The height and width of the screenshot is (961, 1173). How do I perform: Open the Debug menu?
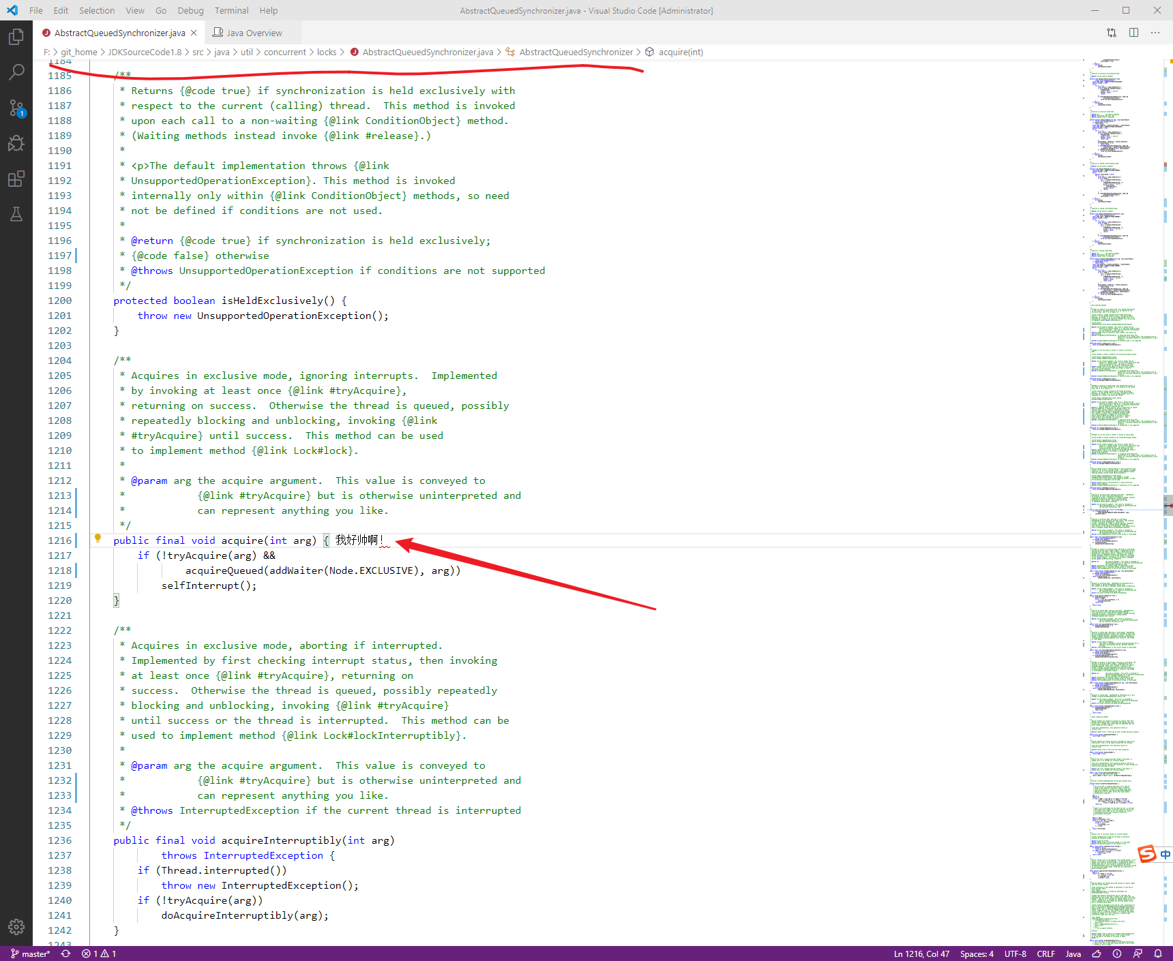click(x=191, y=10)
